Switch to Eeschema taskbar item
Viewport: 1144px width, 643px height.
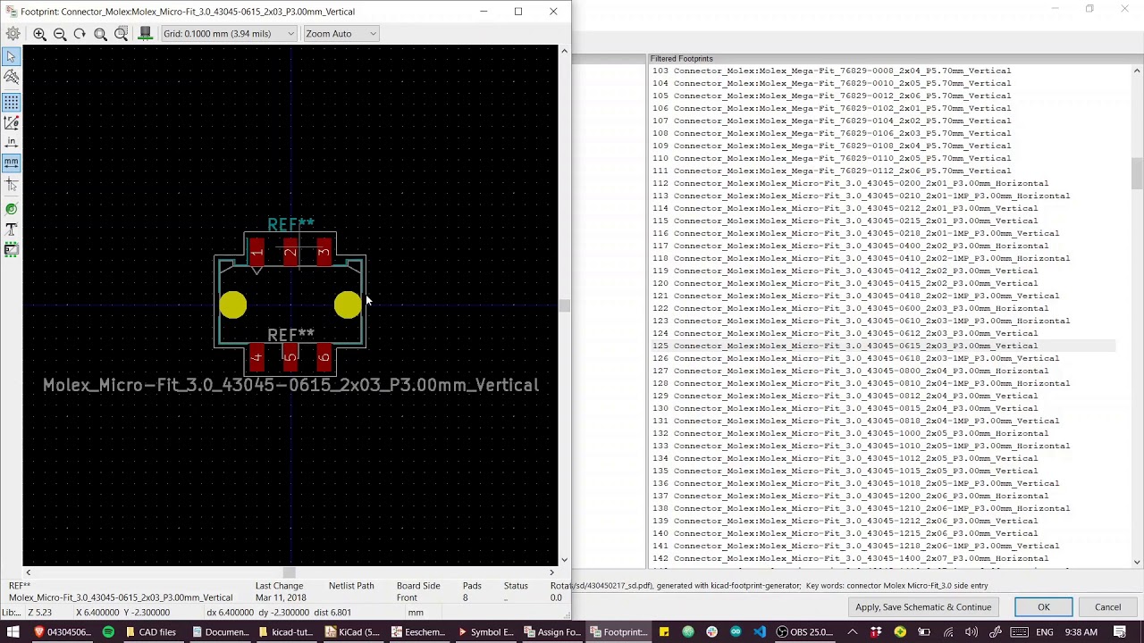(x=418, y=632)
